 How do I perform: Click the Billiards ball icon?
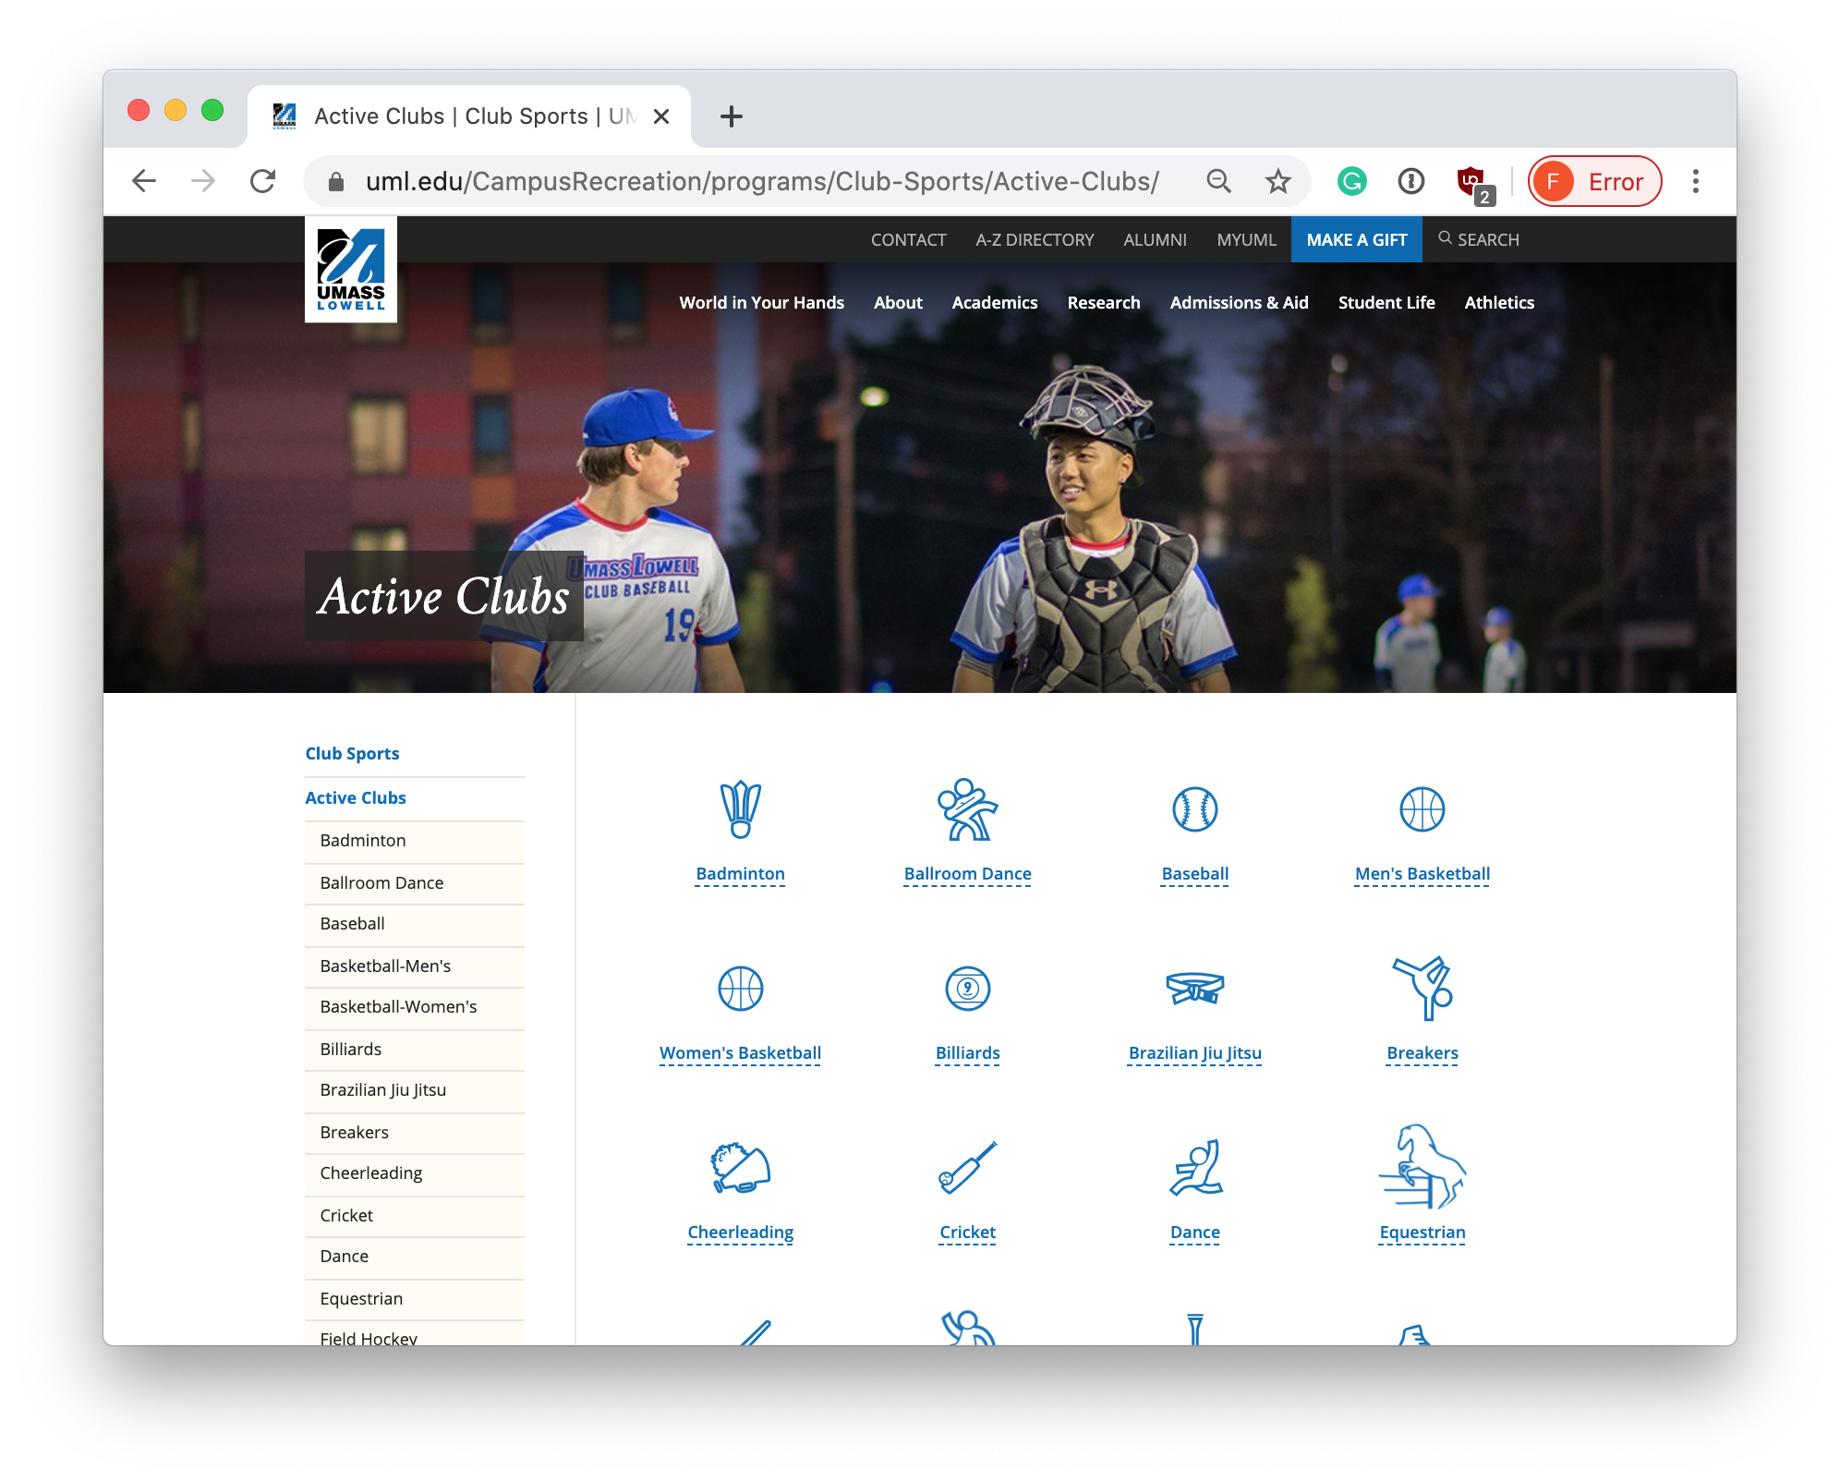[x=967, y=989]
